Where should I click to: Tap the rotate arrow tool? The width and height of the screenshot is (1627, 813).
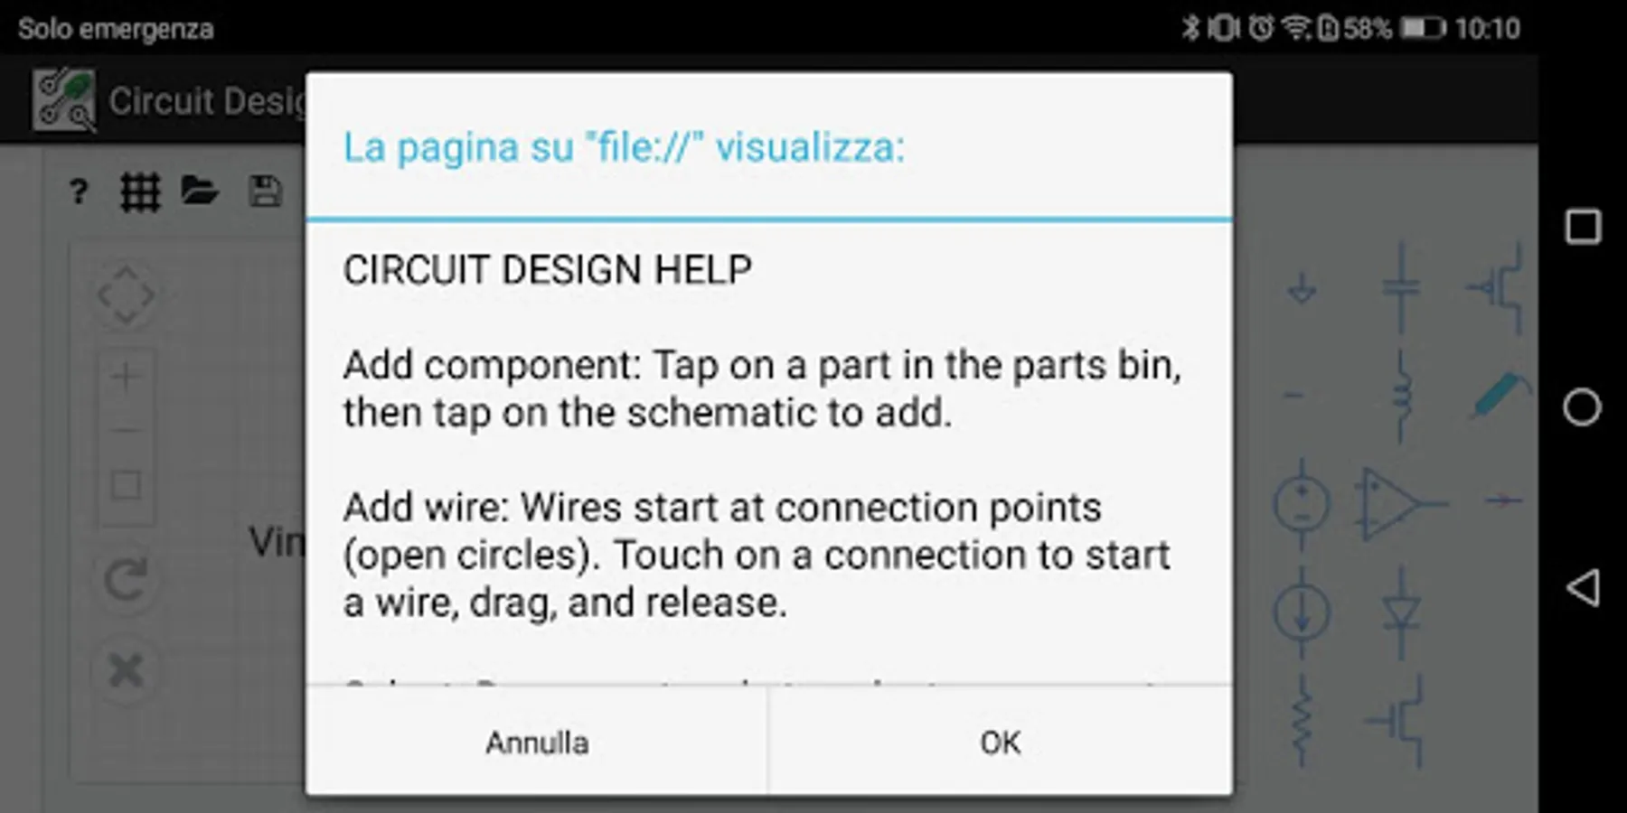click(x=125, y=579)
